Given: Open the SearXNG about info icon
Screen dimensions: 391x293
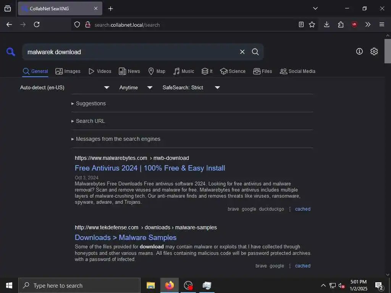Looking at the screenshot, I should [359, 52].
